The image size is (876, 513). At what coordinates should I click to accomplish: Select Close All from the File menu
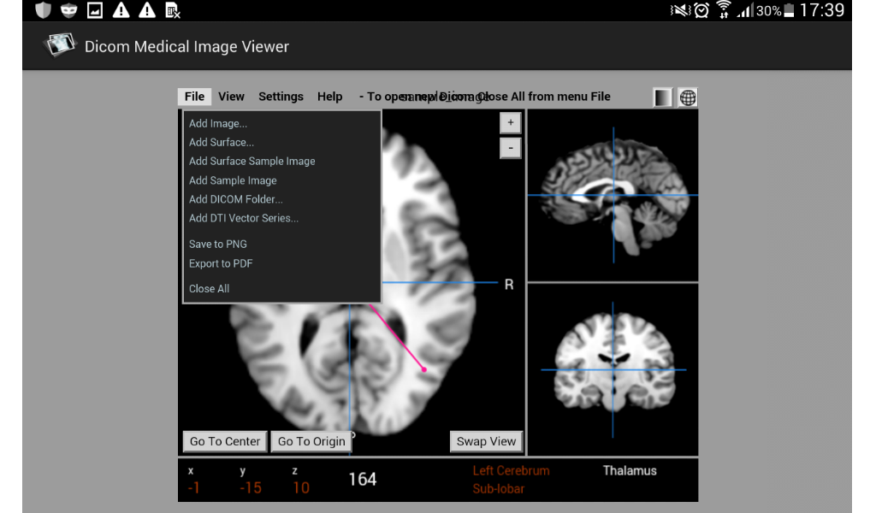[208, 288]
